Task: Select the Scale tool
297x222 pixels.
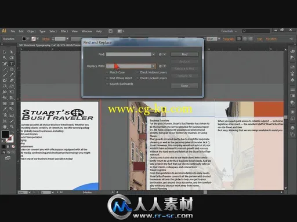Action: 12,86
